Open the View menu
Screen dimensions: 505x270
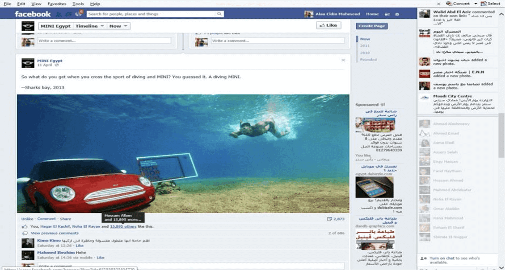pos(36,4)
